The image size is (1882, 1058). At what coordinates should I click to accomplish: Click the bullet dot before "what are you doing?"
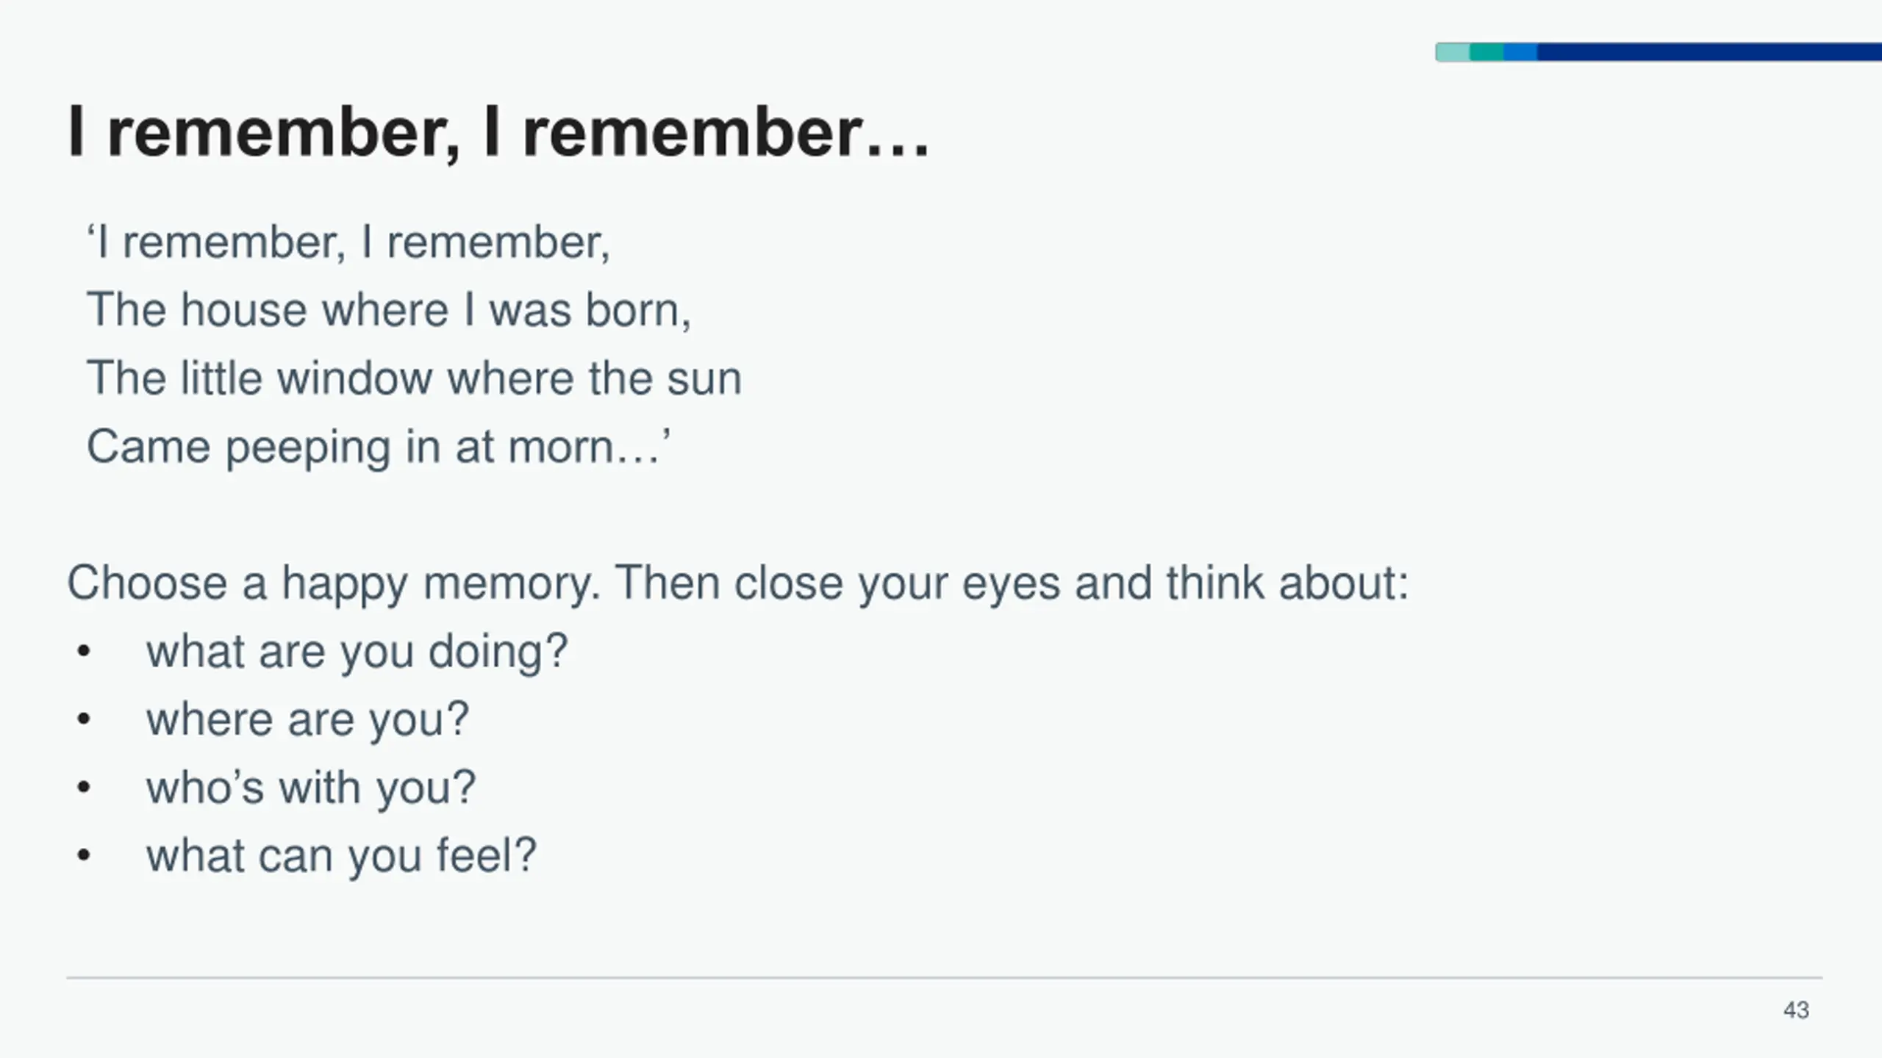84,652
